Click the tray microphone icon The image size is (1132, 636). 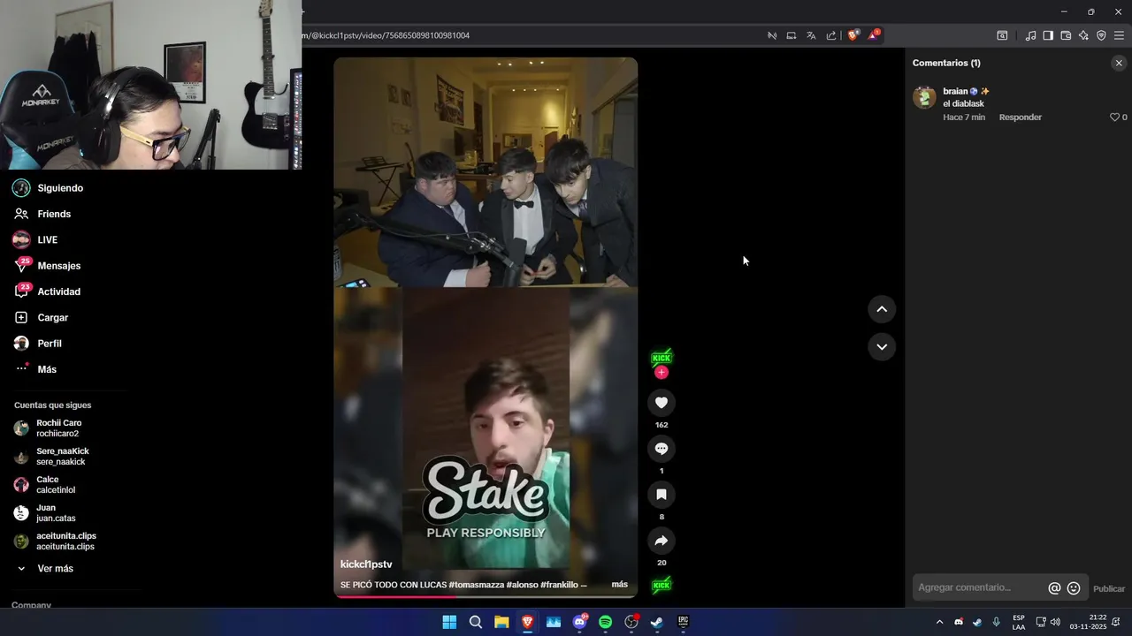997,622
